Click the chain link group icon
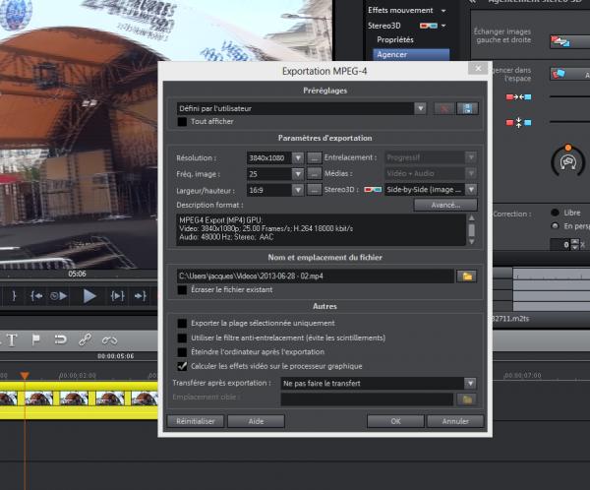Screen dimensions: 590x490 tap(85, 339)
